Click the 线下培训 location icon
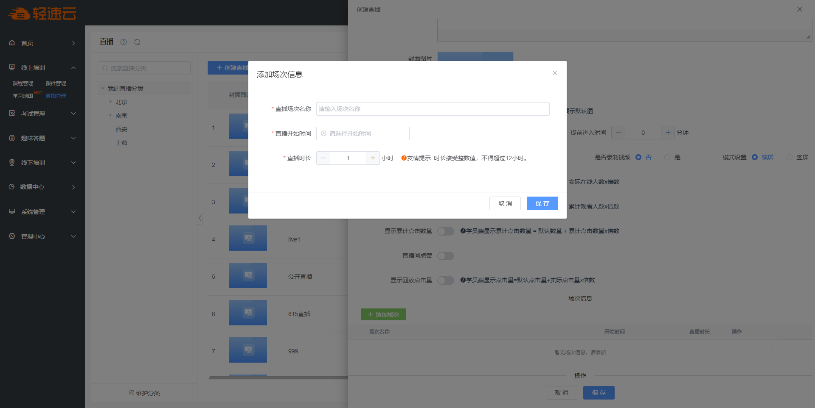 coord(12,163)
